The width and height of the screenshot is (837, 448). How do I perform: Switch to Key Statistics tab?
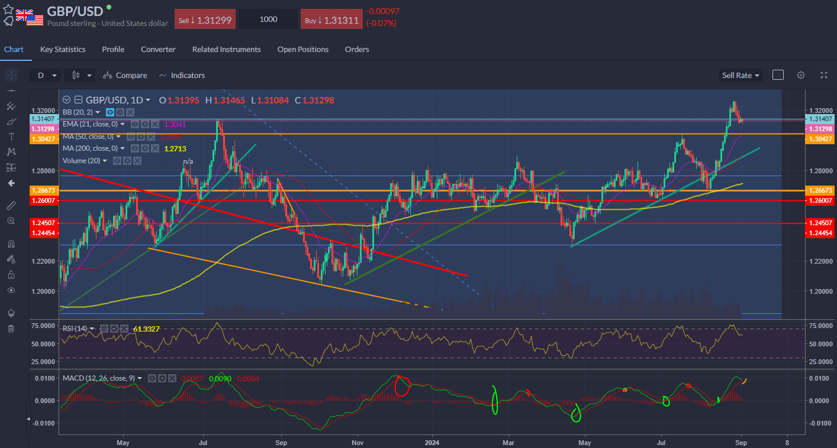(x=63, y=49)
